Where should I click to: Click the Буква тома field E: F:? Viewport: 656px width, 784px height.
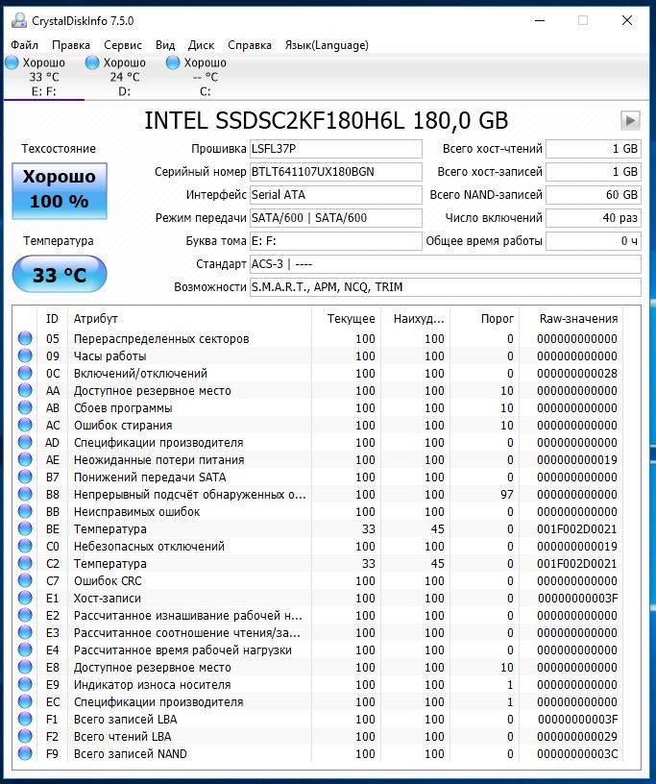335,240
